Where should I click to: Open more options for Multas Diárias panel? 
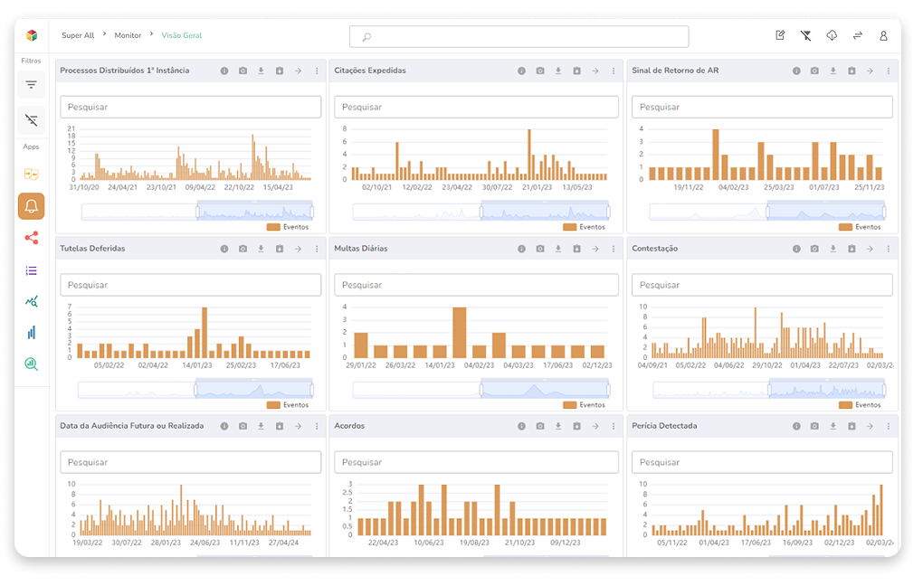pyautogui.click(x=614, y=249)
